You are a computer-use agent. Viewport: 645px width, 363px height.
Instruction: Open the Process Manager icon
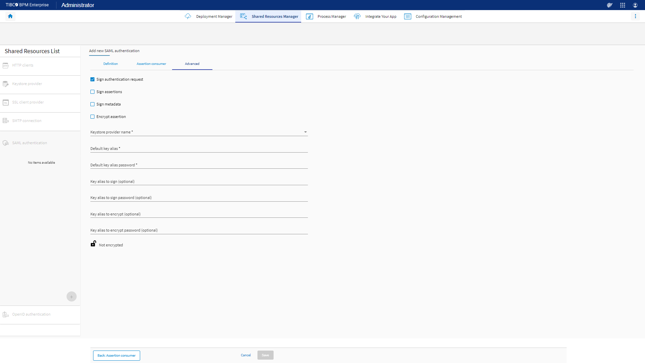(x=310, y=16)
